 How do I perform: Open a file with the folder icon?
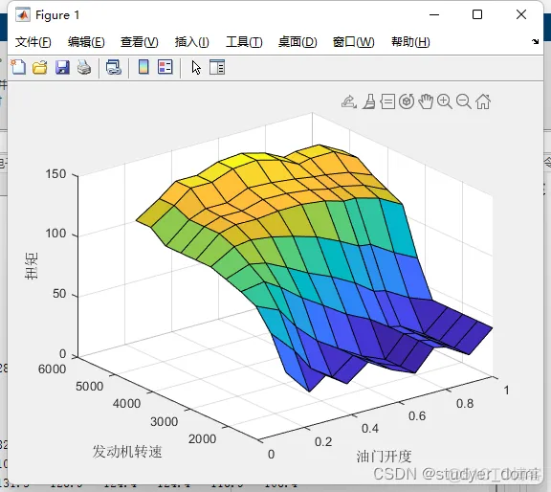[40, 67]
